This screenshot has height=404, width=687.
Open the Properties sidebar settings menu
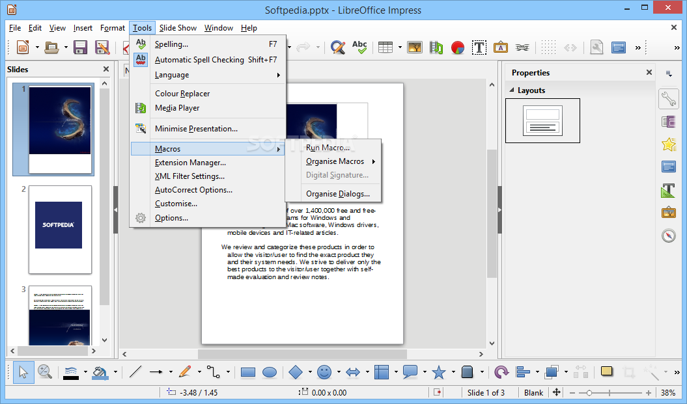pyautogui.click(x=669, y=74)
